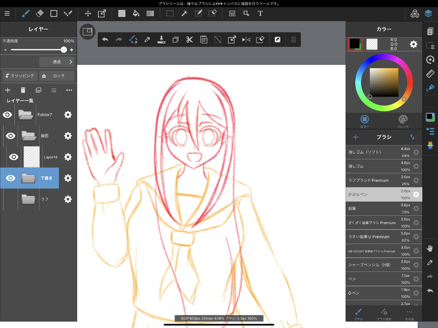Screen dimensions: 438x328
Task: Open settings gear for 下書き folder
Action: [x=68, y=178]
